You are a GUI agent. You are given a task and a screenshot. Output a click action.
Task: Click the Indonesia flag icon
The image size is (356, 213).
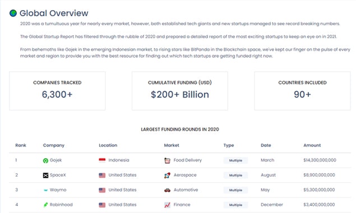(102, 160)
